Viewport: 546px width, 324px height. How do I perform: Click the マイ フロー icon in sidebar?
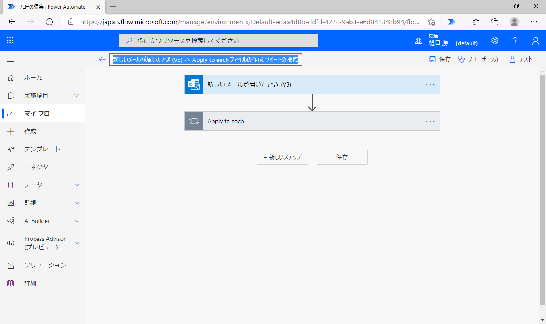(11, 113)
